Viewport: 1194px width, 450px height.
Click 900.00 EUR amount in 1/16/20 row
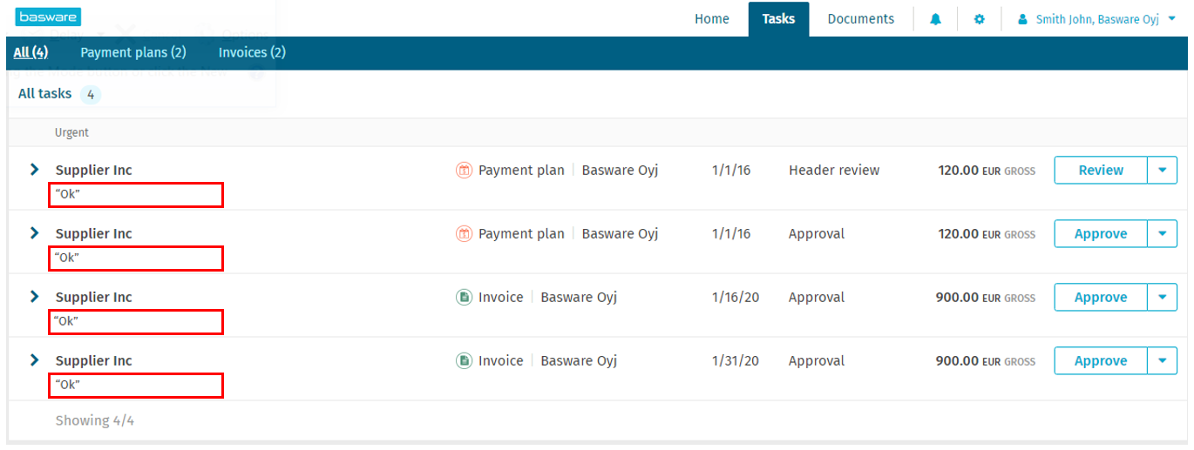(986, 298)
